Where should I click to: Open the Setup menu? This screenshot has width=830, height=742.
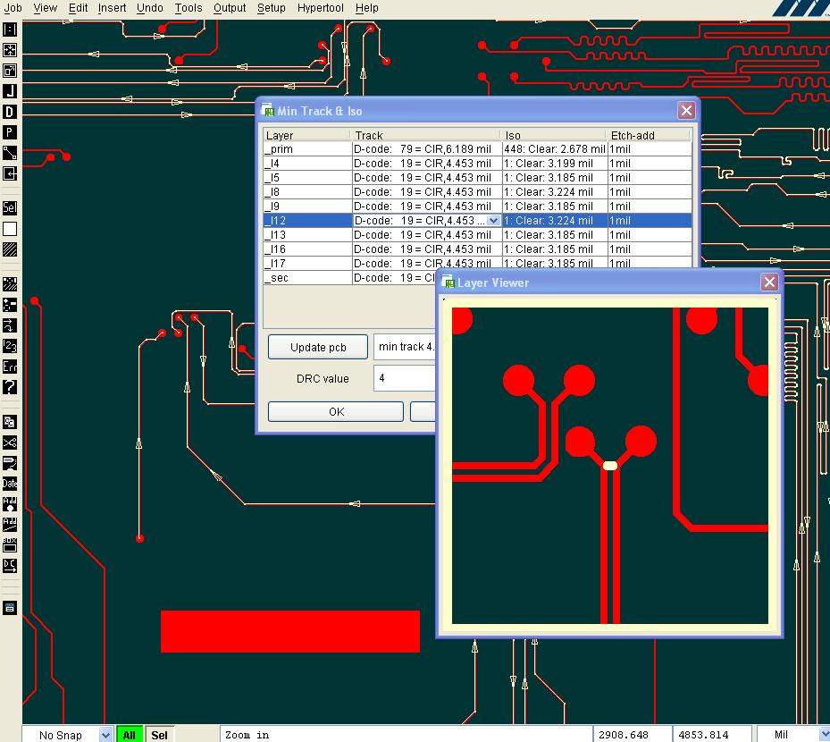pyautogui.click(x=271, y=8)
